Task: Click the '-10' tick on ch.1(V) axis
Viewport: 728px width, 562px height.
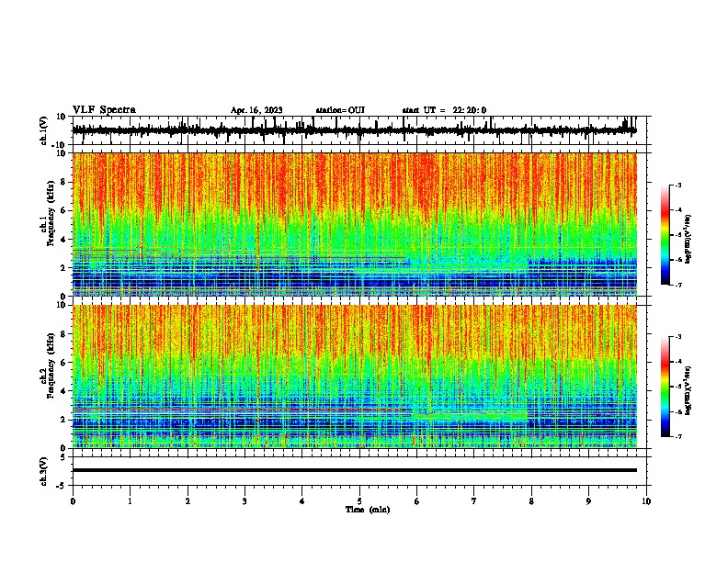Action: 60,145
